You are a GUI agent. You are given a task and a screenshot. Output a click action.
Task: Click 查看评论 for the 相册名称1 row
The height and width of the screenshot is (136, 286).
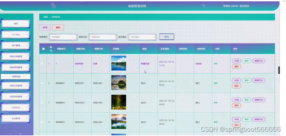pyautogui.click(x=258, y=80)
